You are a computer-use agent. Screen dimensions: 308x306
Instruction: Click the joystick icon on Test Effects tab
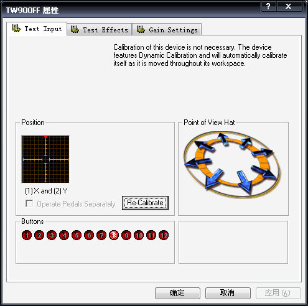(75, 29)
